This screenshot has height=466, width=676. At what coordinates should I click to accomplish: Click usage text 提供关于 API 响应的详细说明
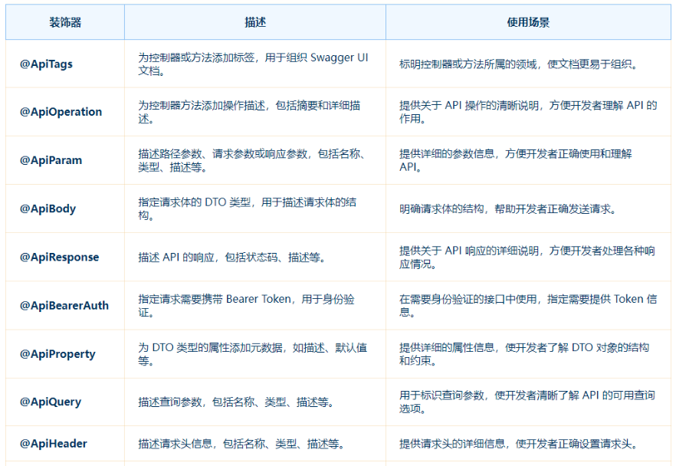(527, 258)
